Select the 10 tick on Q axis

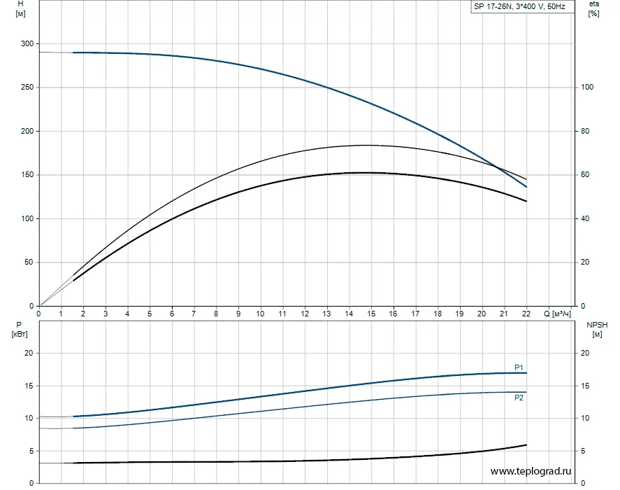point(260,314)
